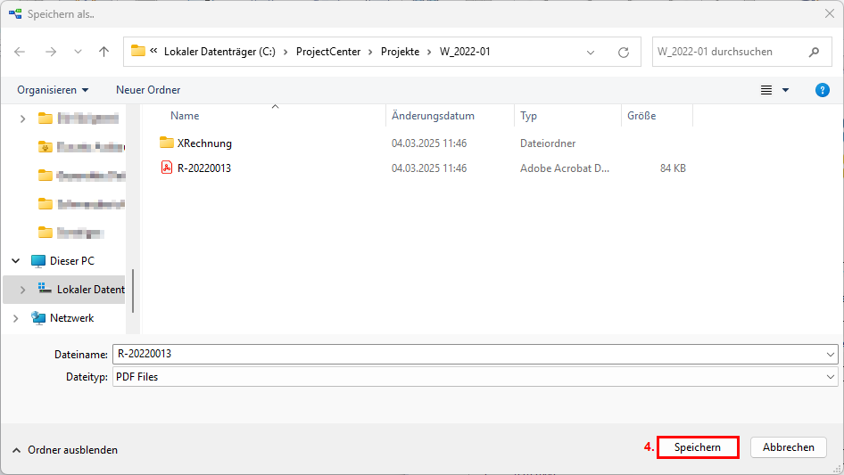This screenshot has width=844, height=475.
Task: Click the Back navigation arrow
Action: tap(21, 52)
